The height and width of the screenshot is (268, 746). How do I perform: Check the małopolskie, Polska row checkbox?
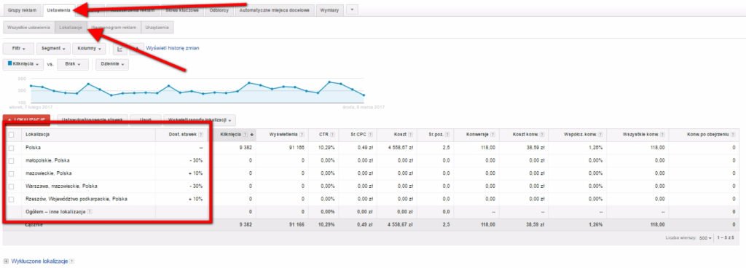point(12,161)
